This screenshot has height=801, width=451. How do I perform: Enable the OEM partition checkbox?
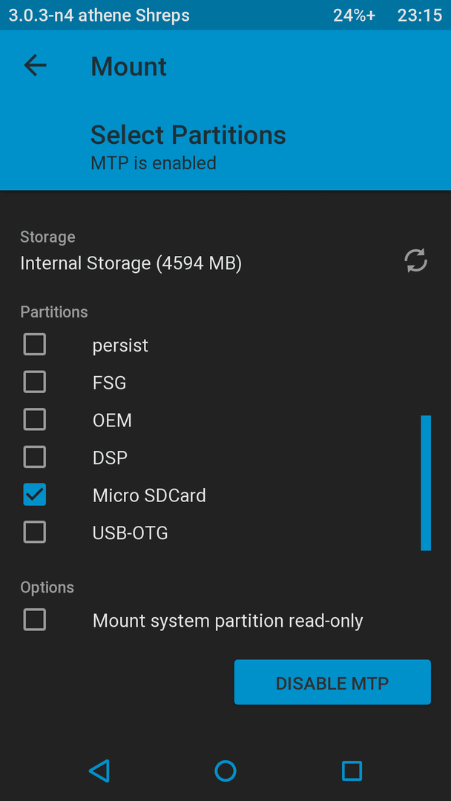click(x=35, y=419)
